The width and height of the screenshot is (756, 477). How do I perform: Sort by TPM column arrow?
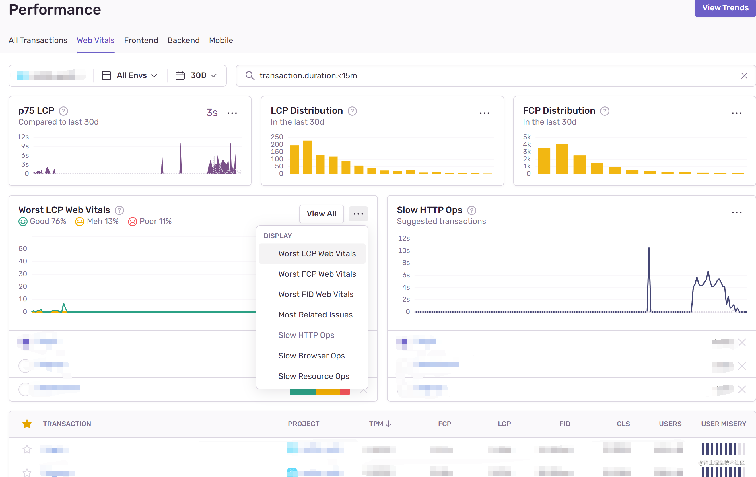[388, 424]
